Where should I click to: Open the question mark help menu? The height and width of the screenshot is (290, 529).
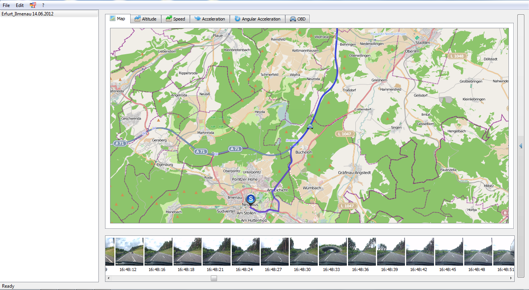click(x=43, y=5)
